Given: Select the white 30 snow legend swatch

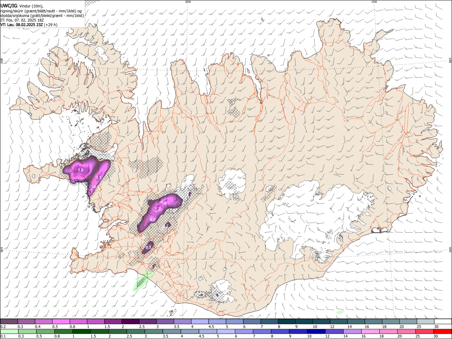Looking at the screenshot, I should 443,322.
